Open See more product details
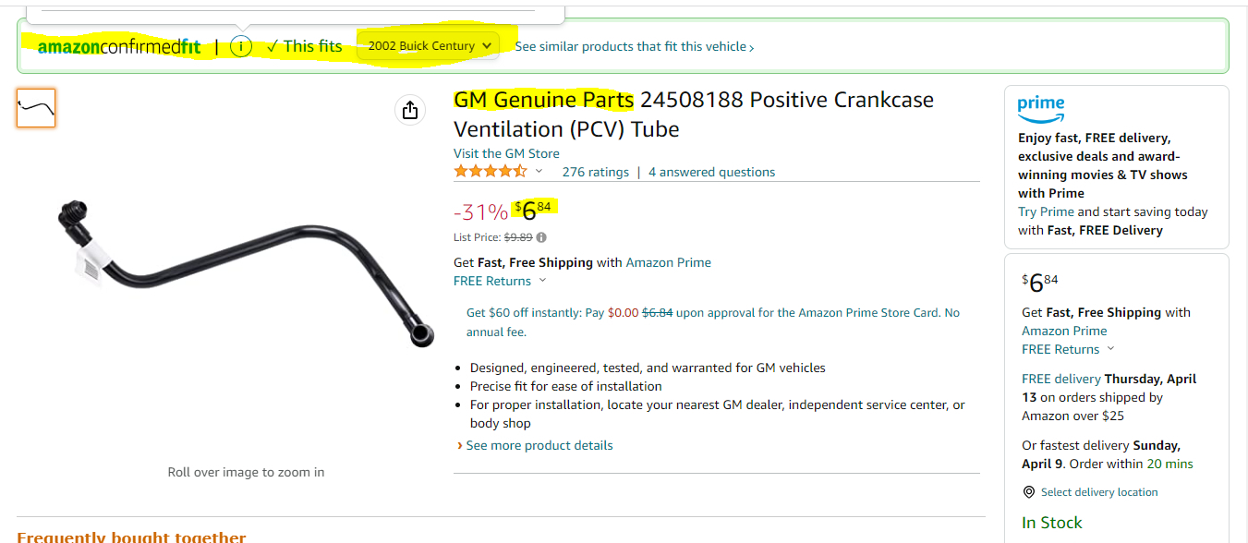The width and height of the screenshot is (1248, 543). [539, 445]
